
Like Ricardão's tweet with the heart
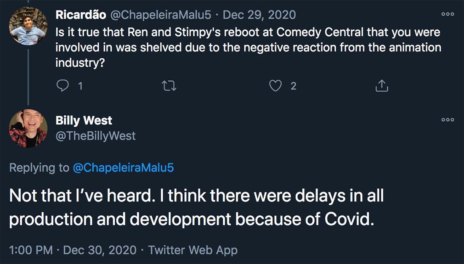click(x=275, y=86)
